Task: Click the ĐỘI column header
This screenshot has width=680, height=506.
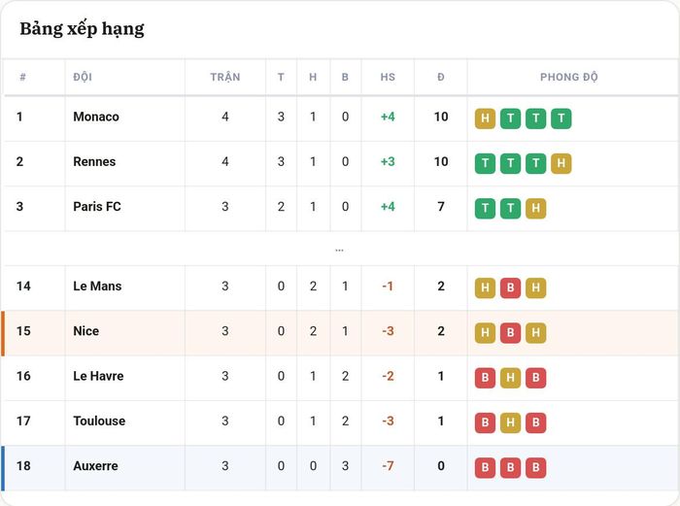Action: (x=83, y=77)
